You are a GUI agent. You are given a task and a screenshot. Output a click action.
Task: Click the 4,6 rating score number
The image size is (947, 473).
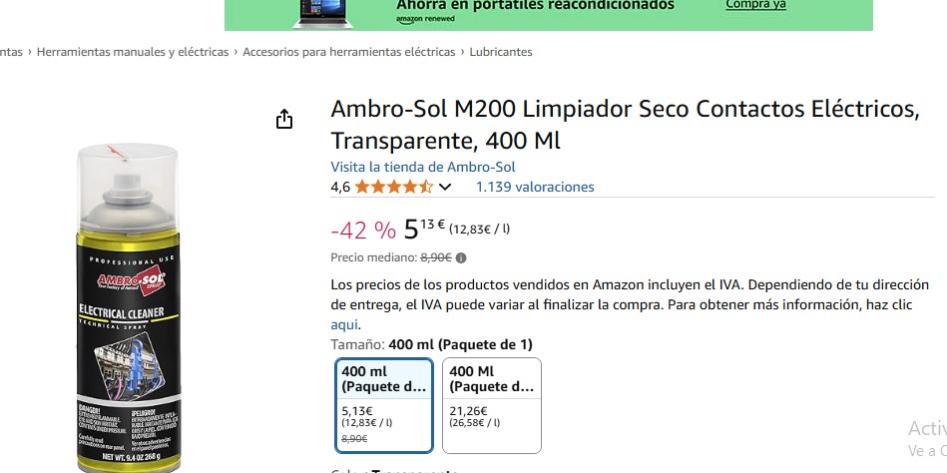click(340, 187)
